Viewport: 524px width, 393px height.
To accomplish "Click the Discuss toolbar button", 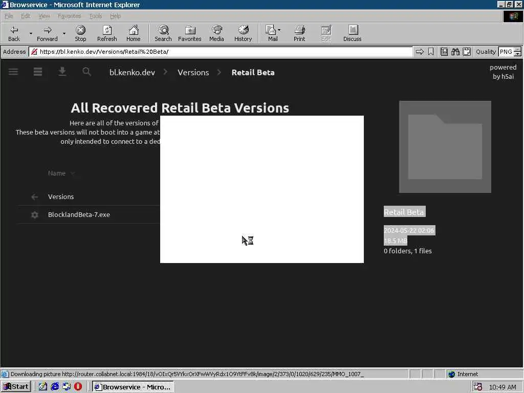I will 352,33.
